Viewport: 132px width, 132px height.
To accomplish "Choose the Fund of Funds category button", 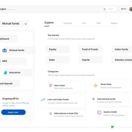I will 91,49.
